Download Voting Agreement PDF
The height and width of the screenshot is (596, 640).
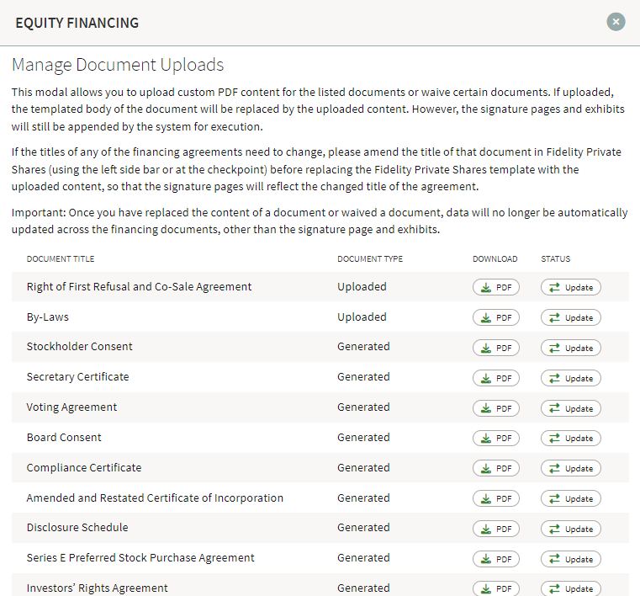[496, 408]
